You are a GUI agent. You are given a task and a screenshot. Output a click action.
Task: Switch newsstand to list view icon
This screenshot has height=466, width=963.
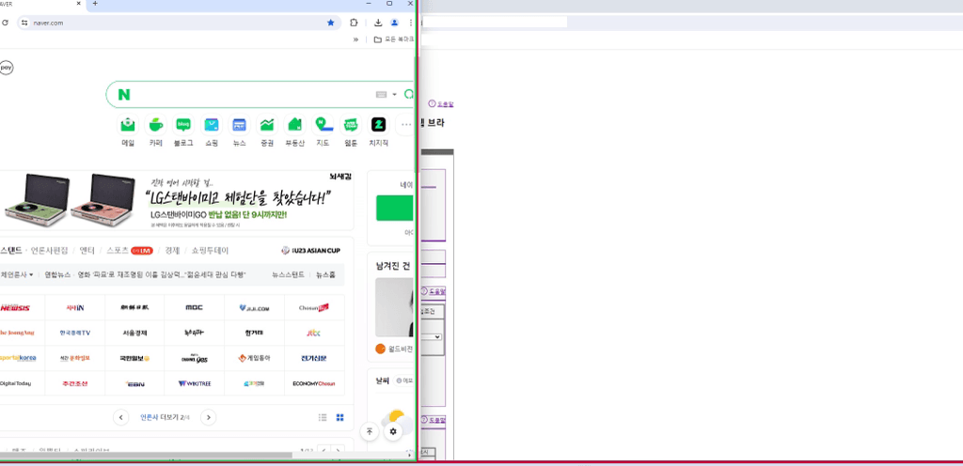coord(323,417)
